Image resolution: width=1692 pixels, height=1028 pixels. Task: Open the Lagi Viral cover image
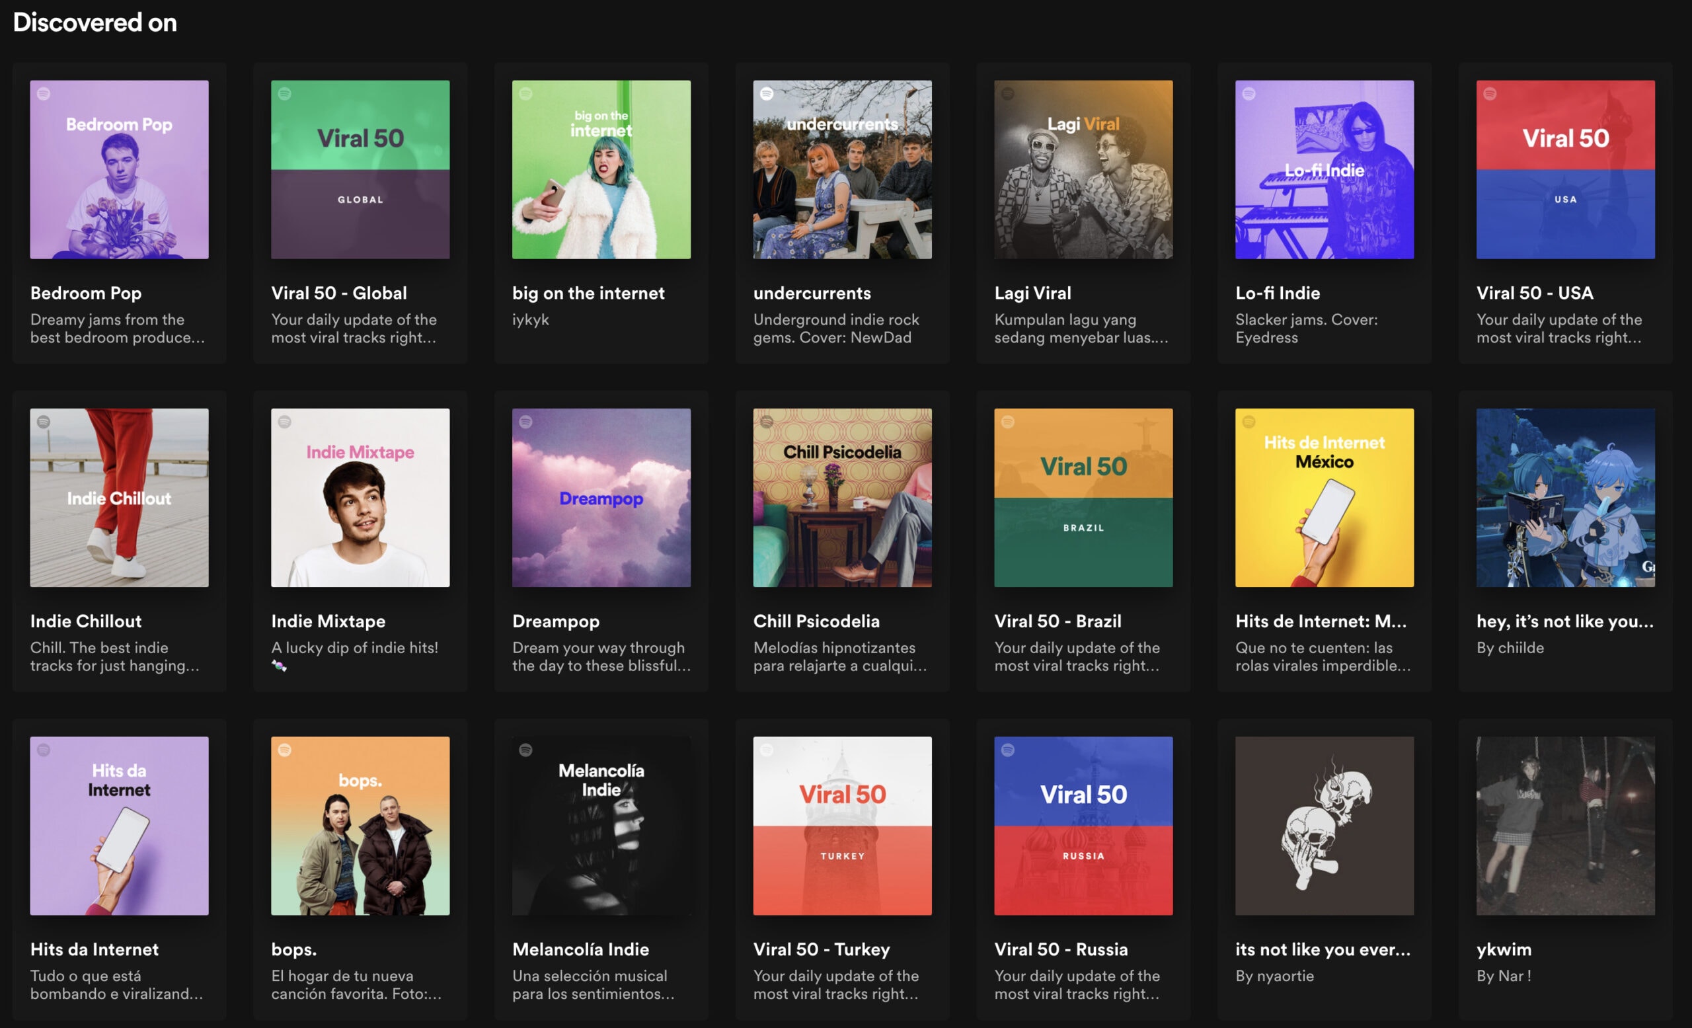coord(1083,170)
